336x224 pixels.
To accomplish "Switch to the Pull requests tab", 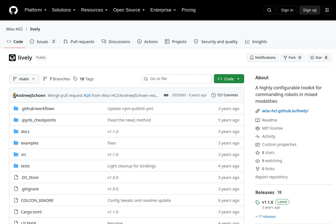I will click(x=79, y=42).
